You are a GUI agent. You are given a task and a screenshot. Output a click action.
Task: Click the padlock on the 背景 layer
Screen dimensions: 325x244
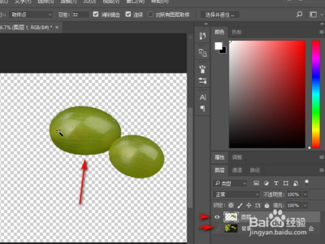[311, 228]
